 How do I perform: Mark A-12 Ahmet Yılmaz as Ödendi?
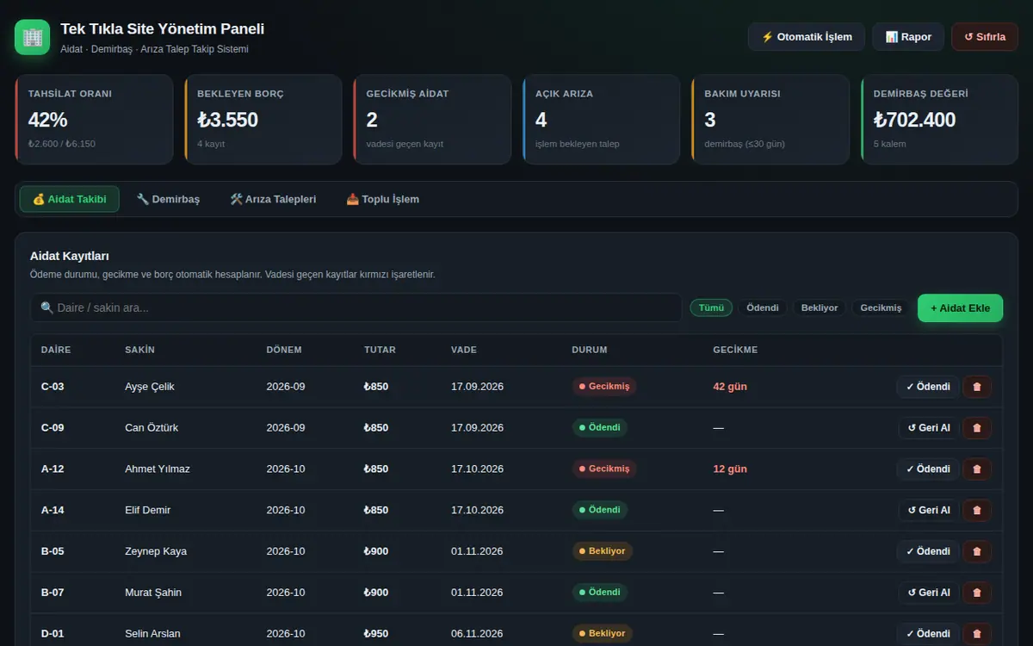[927, 469]
